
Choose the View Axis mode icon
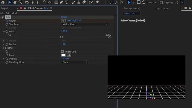[x=121, y=2]
